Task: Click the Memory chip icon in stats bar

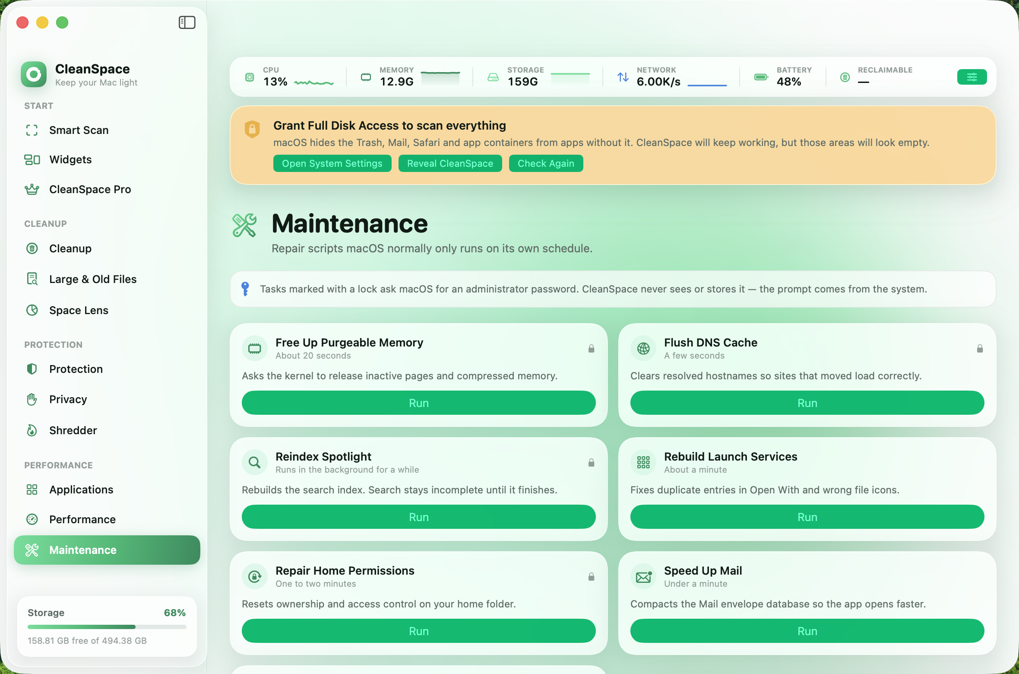Action: (366, 77)
